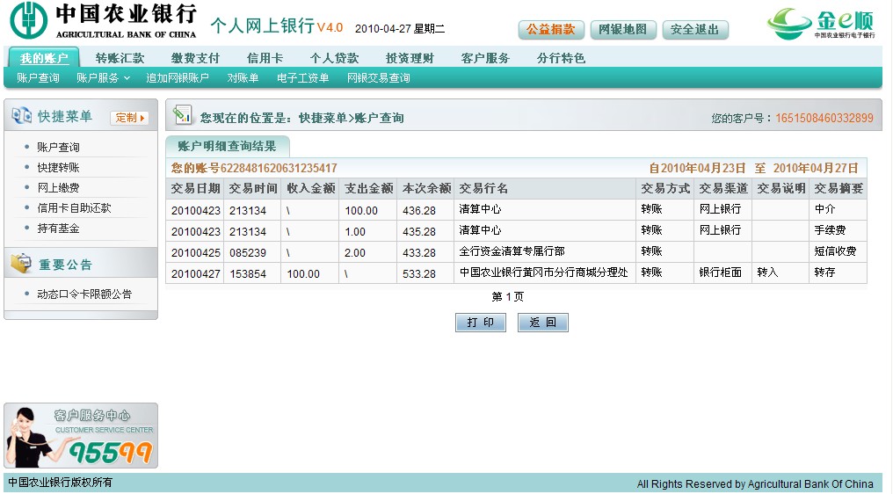This screenshot has height=494, width=893.
Task: Open the 95599 customer service banner
Action: (81, 436)
